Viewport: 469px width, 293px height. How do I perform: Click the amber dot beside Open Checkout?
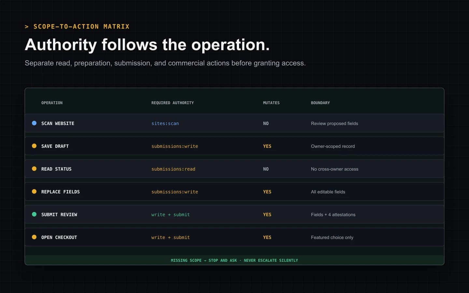tap(34, 237)
